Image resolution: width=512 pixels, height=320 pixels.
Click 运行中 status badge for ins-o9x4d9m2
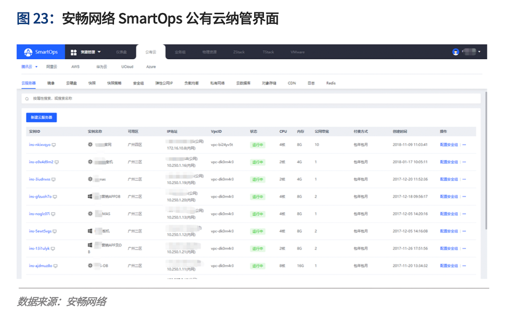click(257, 162)
